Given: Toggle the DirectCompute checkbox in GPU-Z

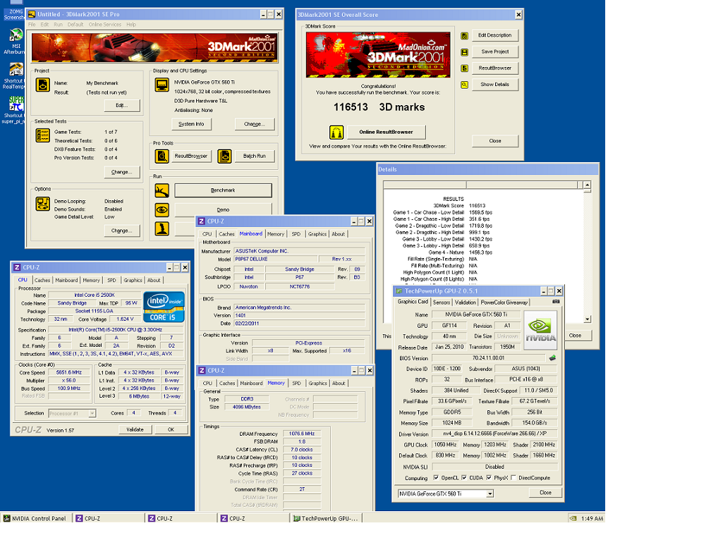Looking at the screenshot, I should click(513, 478).
